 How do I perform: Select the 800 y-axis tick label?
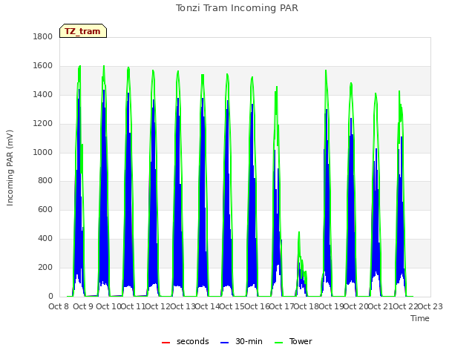45,181
